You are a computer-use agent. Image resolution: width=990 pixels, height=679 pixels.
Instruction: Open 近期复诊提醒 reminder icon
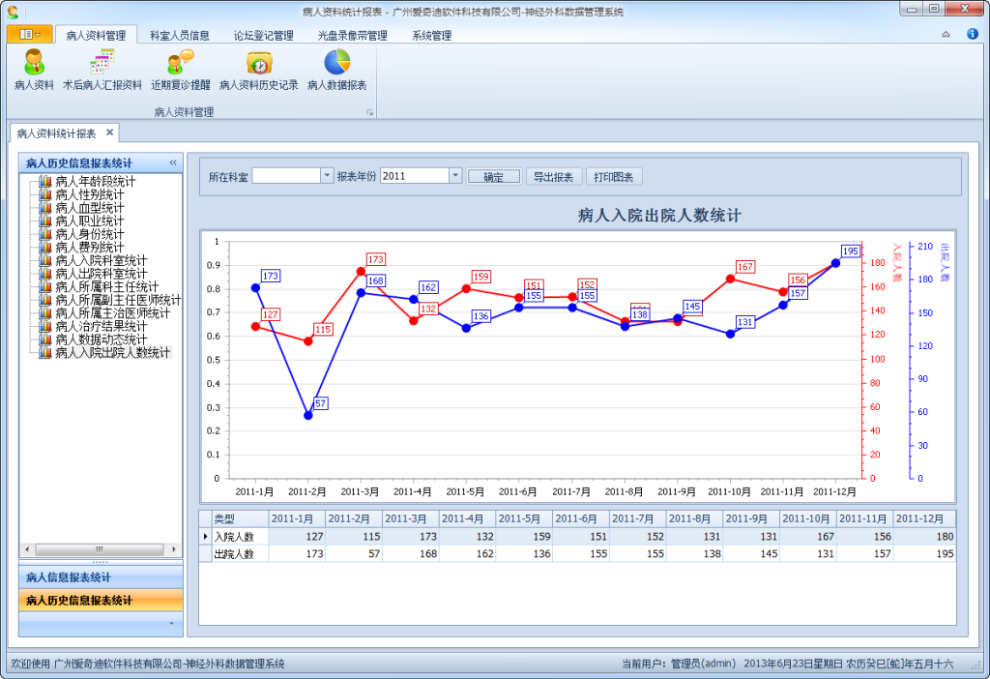(181, 70)
